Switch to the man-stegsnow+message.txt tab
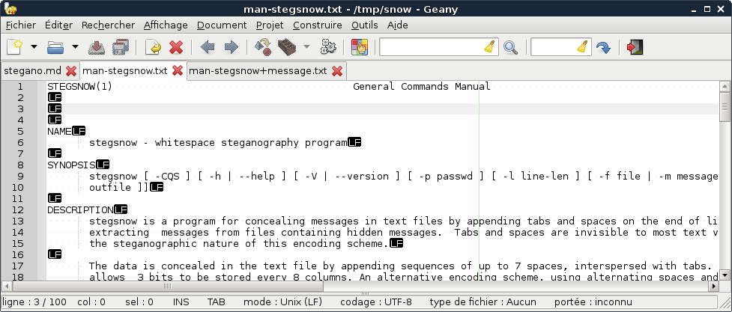This screenshot has height=312, width=732. 258,71
